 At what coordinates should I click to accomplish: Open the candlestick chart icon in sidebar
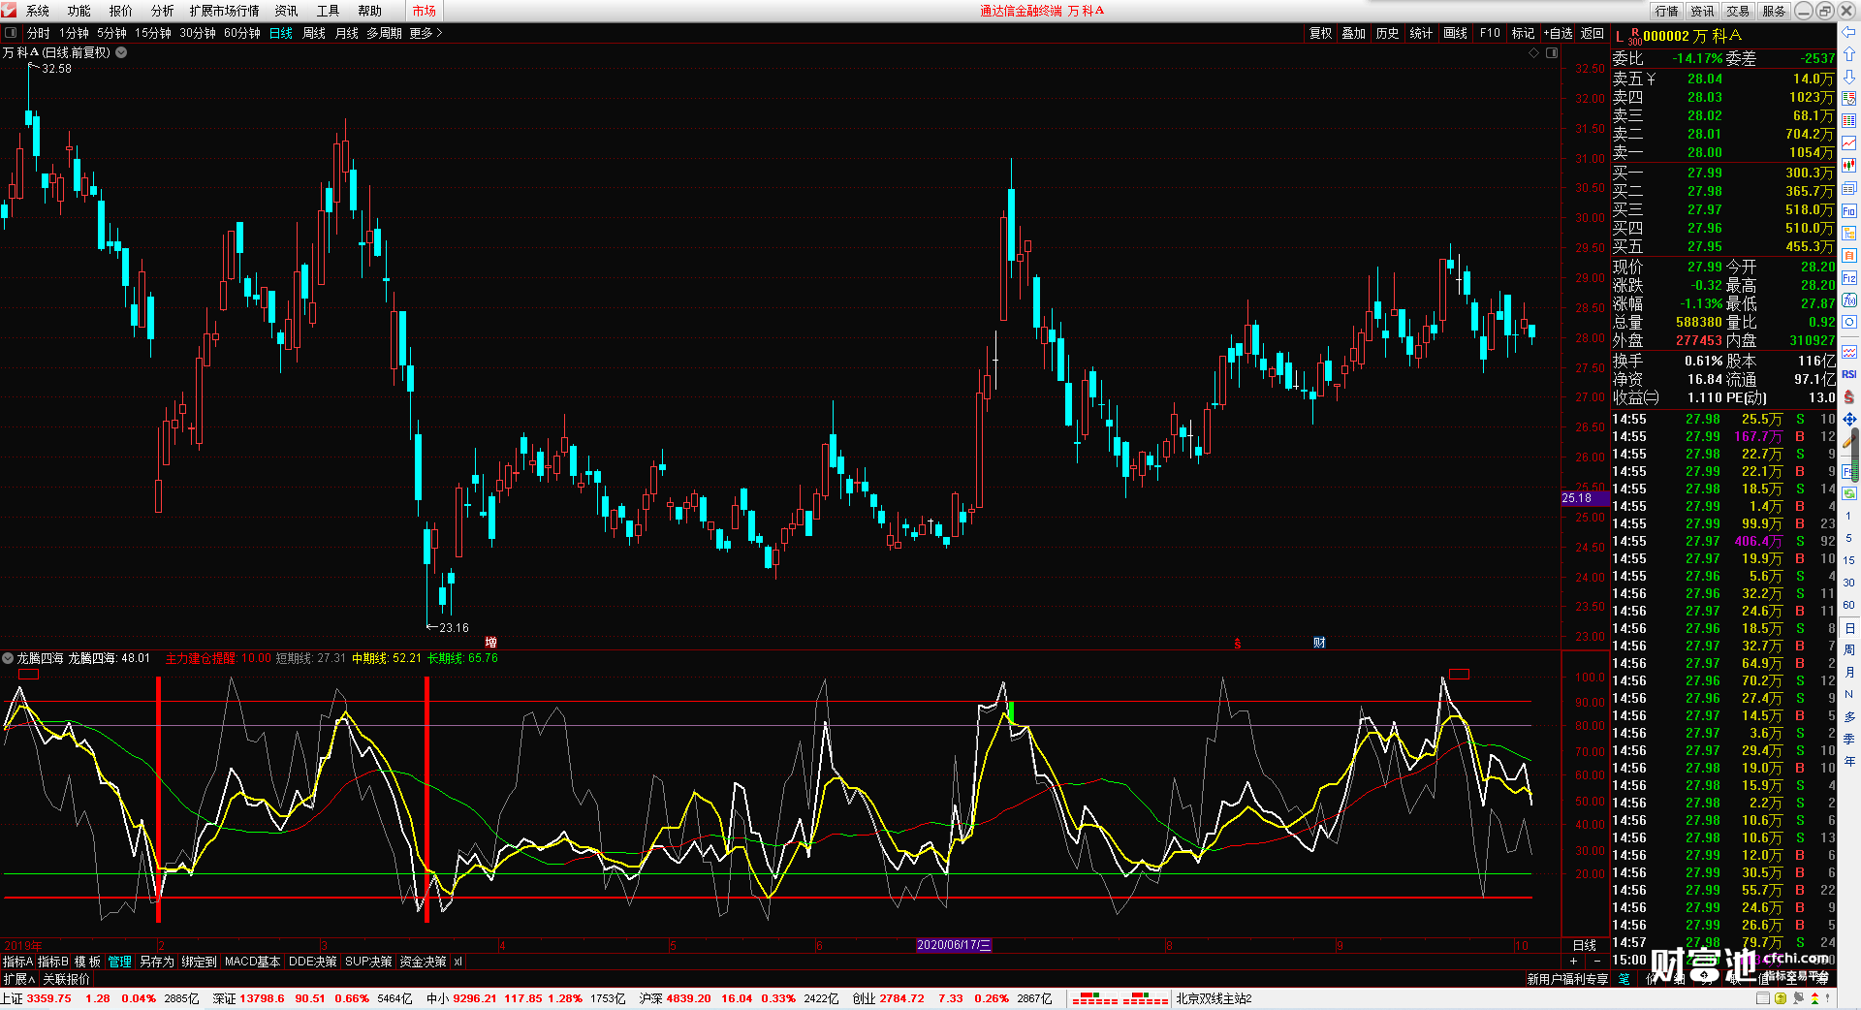pyautogui.click(x=1849, y=166)
